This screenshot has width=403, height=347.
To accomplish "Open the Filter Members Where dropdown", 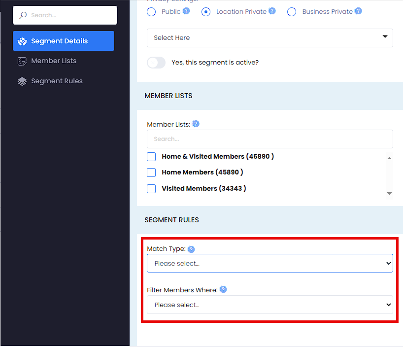I will click(x=270, y=305).
